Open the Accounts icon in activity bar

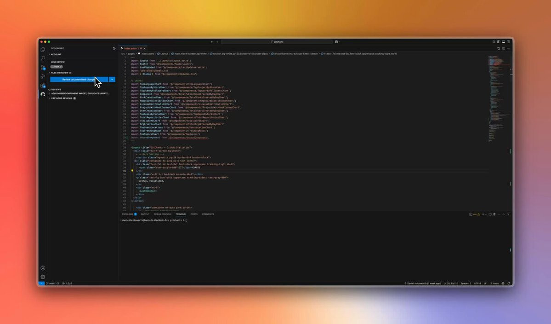(x=43, y=268)
